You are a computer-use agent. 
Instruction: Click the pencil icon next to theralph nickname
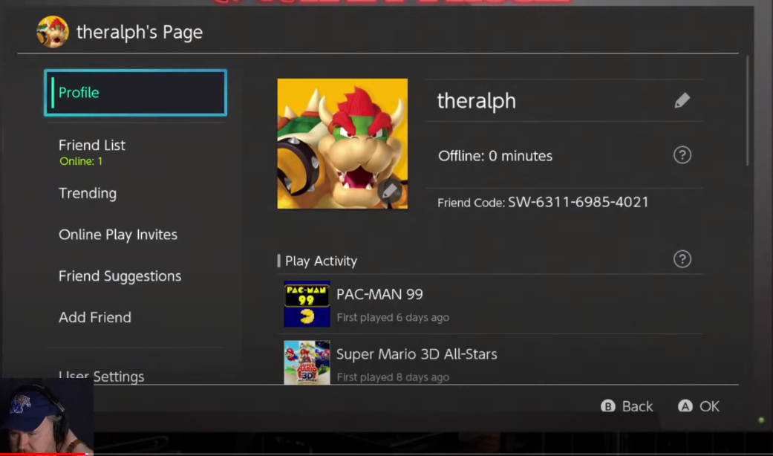682,100
